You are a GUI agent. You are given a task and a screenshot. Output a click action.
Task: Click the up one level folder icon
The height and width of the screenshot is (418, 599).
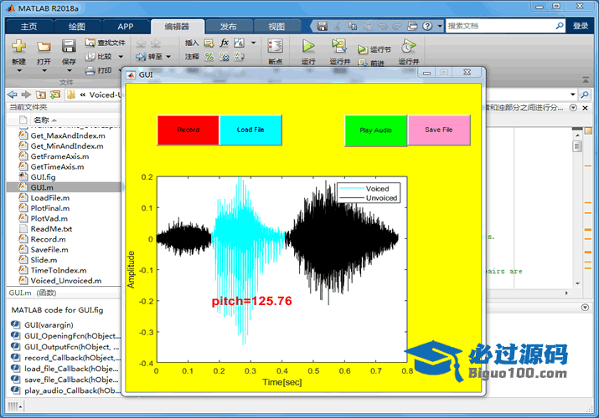(x=40, y=94)
